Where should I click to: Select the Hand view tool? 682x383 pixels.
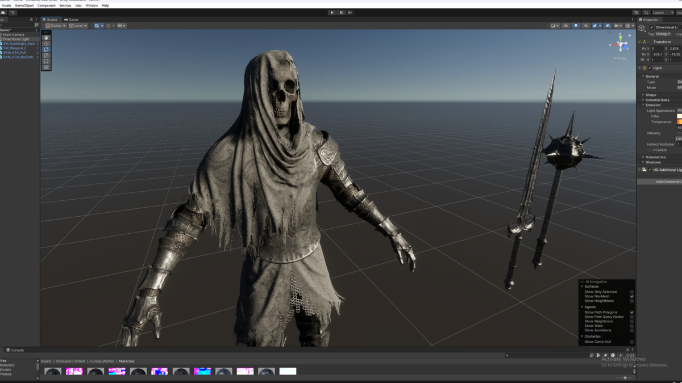click(x=47, y=37)
